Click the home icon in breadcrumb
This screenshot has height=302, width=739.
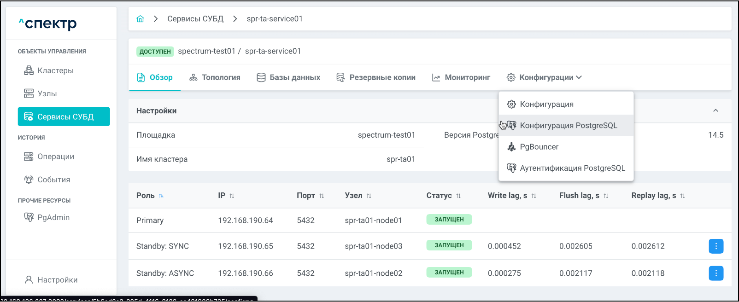point(141,19)
